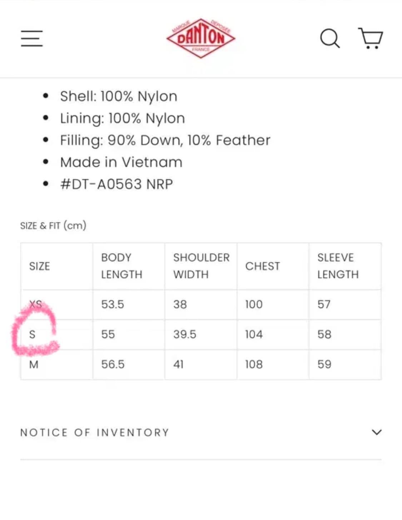Click the #DT-A0563 NRP product code
This screenshot has height=520, width=402.
(116, 184)
